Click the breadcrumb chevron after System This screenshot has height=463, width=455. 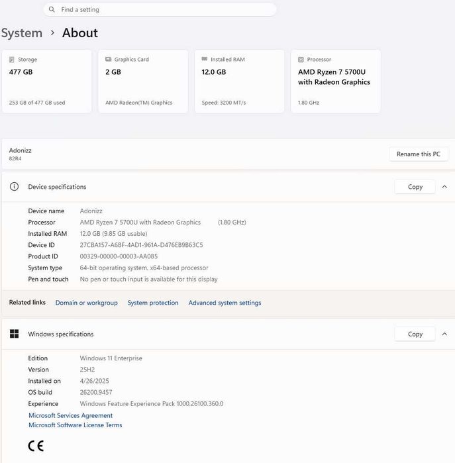[52, 32]
